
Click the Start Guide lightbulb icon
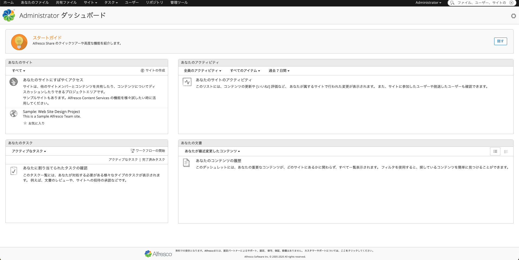(x=19, y=42)
